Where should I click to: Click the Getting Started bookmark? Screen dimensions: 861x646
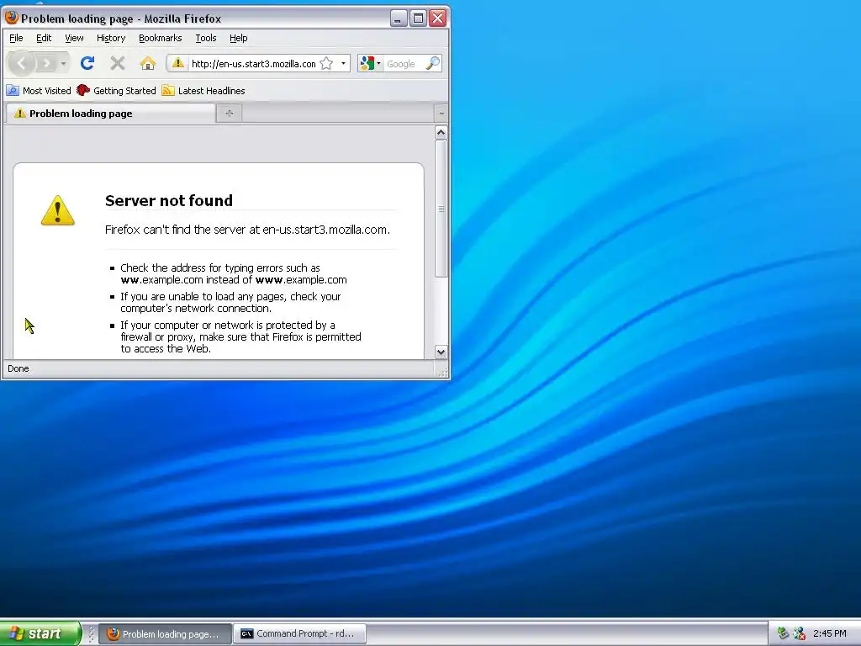tap(116, 91)
